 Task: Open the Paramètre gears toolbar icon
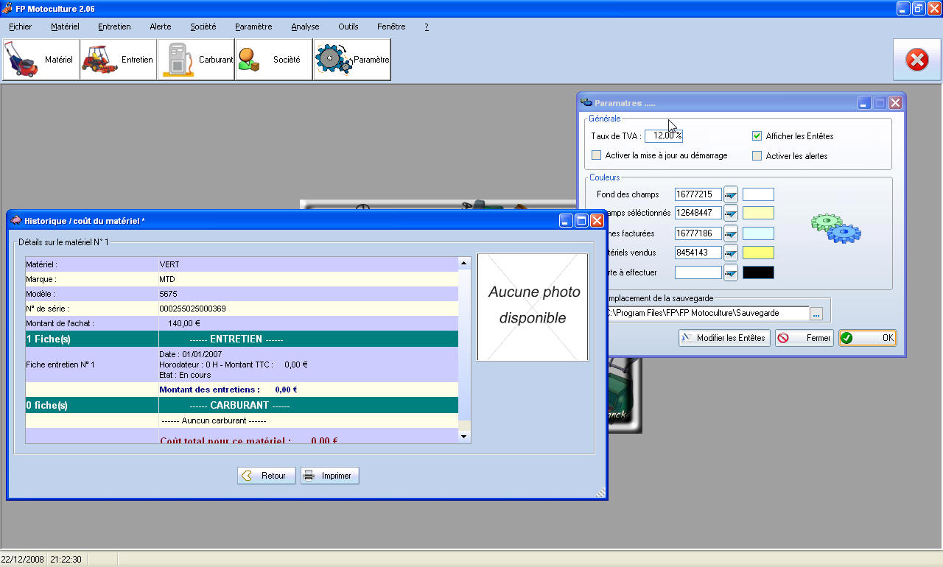pos(351,60)
